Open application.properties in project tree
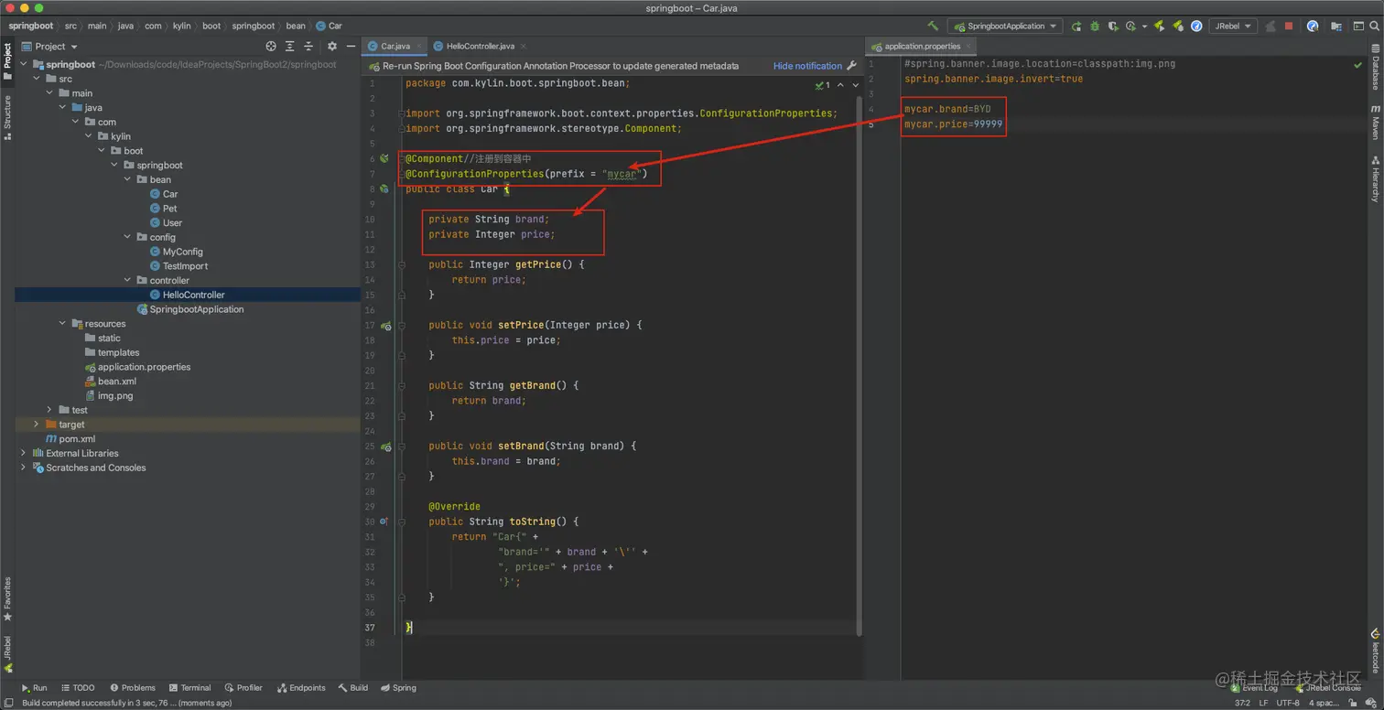The width and height of the screenshot is (1384, 710). (138, 367)
